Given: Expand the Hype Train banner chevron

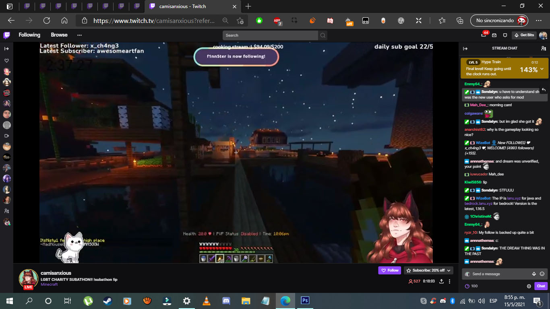Looking at the screenshot, I should [x=542, y=69].
